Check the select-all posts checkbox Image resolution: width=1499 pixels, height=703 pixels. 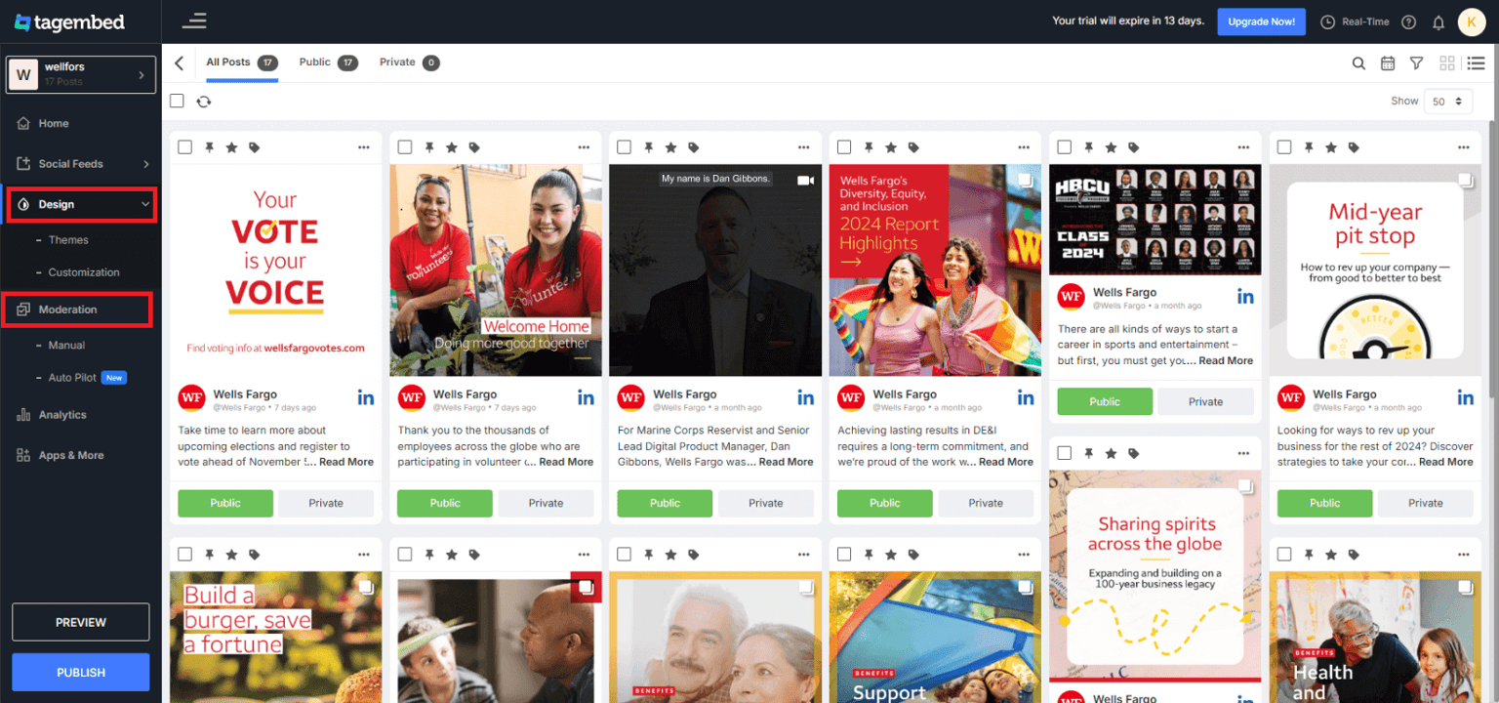click(x=177, y=101)
